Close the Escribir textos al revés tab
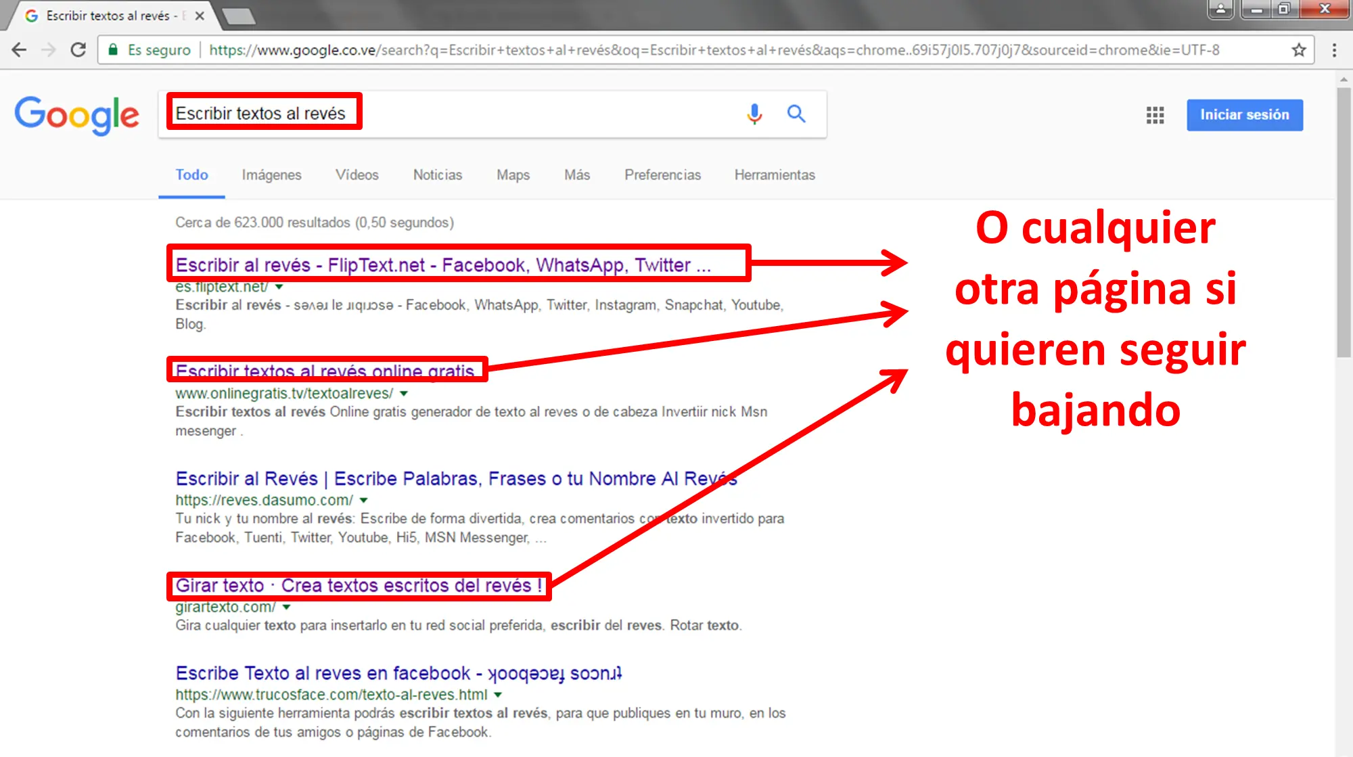 (200, 16)
